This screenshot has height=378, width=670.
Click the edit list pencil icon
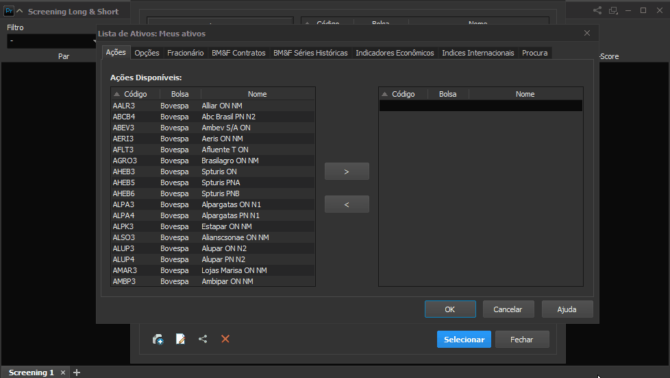click(180, 339)
